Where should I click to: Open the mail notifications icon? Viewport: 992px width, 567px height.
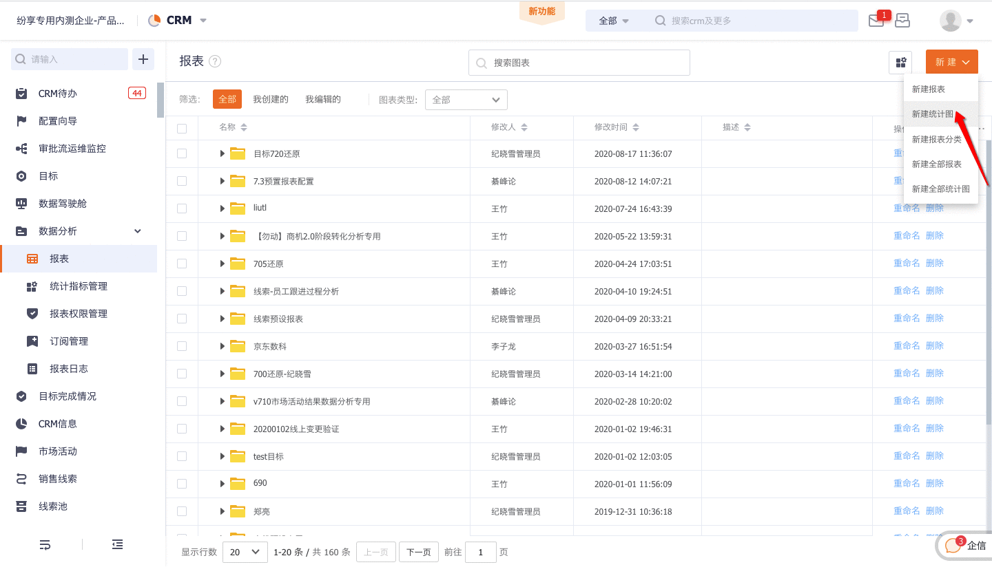pyautogui.click(x=876, y=21)
